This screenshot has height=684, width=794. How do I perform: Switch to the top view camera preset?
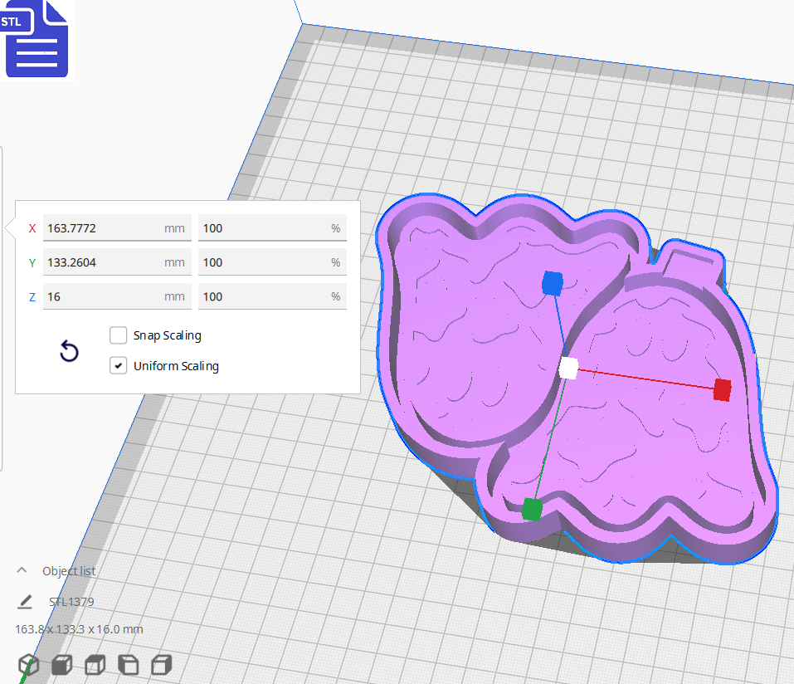95,664
